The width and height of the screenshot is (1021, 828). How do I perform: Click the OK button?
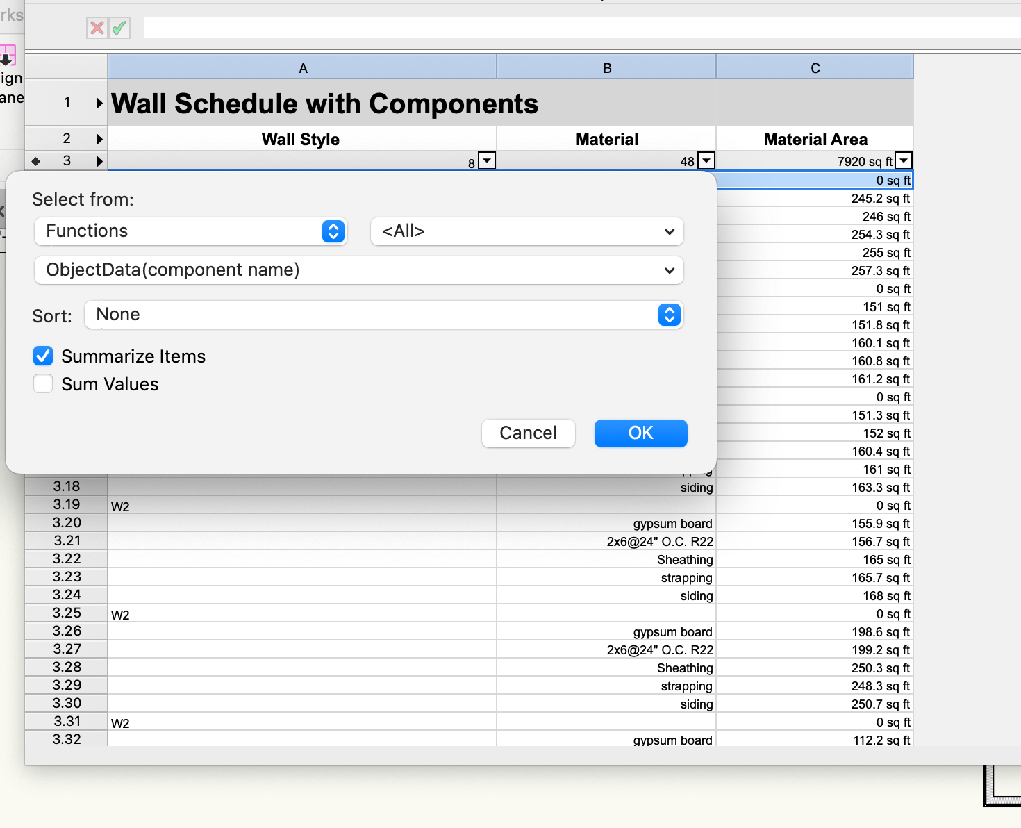pyautogui.click(x=640, y=433)
